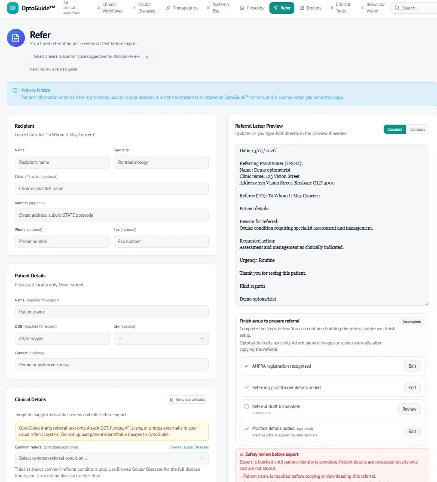Viewport: 437px width, 482px height.
Task: Expand the common referral condition dropdown
Action: tap(112, 458)
